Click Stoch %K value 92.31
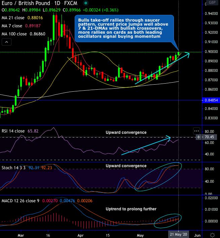The image size is (220, 238). tap(34, 168)
